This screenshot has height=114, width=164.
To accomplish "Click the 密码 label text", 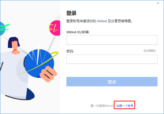I will tap(70, 51).
